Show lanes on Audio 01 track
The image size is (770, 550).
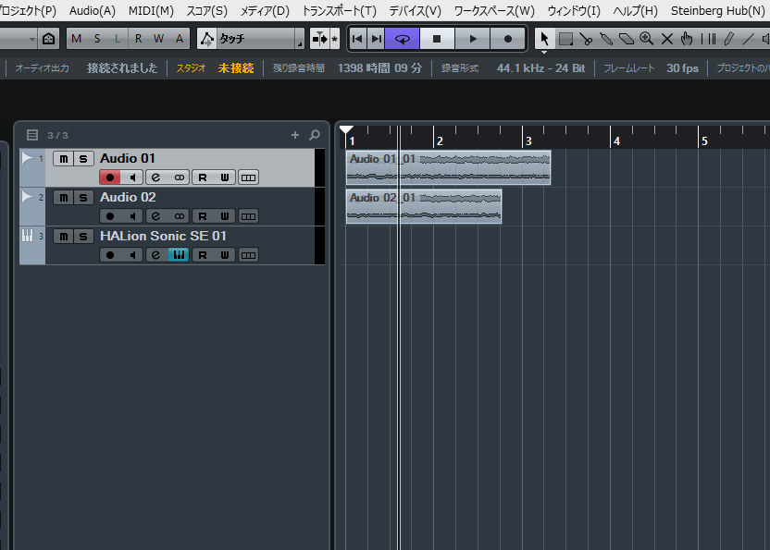248,177
